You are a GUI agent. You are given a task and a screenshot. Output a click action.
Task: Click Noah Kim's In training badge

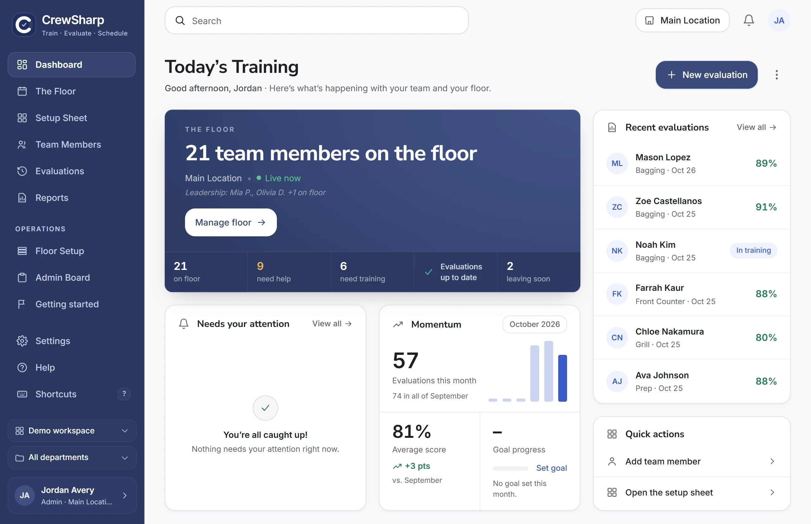click(x=753, y=250)
